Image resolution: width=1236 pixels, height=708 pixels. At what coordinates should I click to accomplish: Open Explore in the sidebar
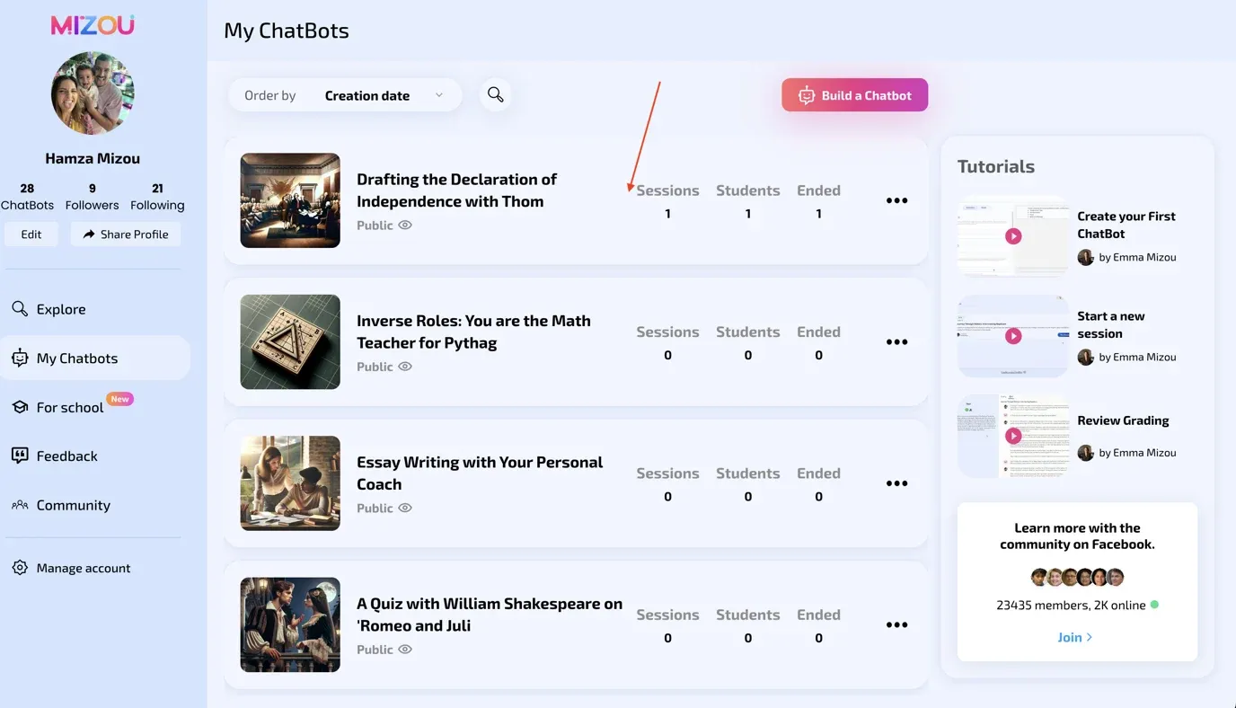pyautogui.click(x=61, y=309)
